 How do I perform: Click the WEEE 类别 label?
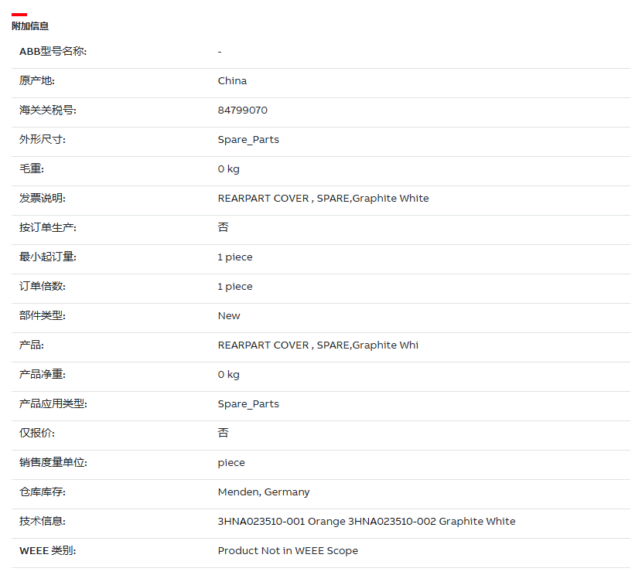coord(47,551)
